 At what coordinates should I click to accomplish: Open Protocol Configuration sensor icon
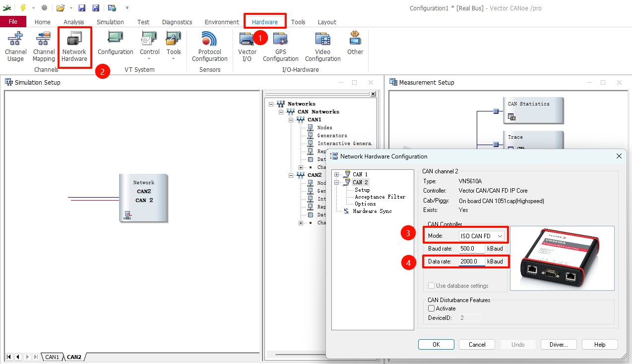pos(209,46)
